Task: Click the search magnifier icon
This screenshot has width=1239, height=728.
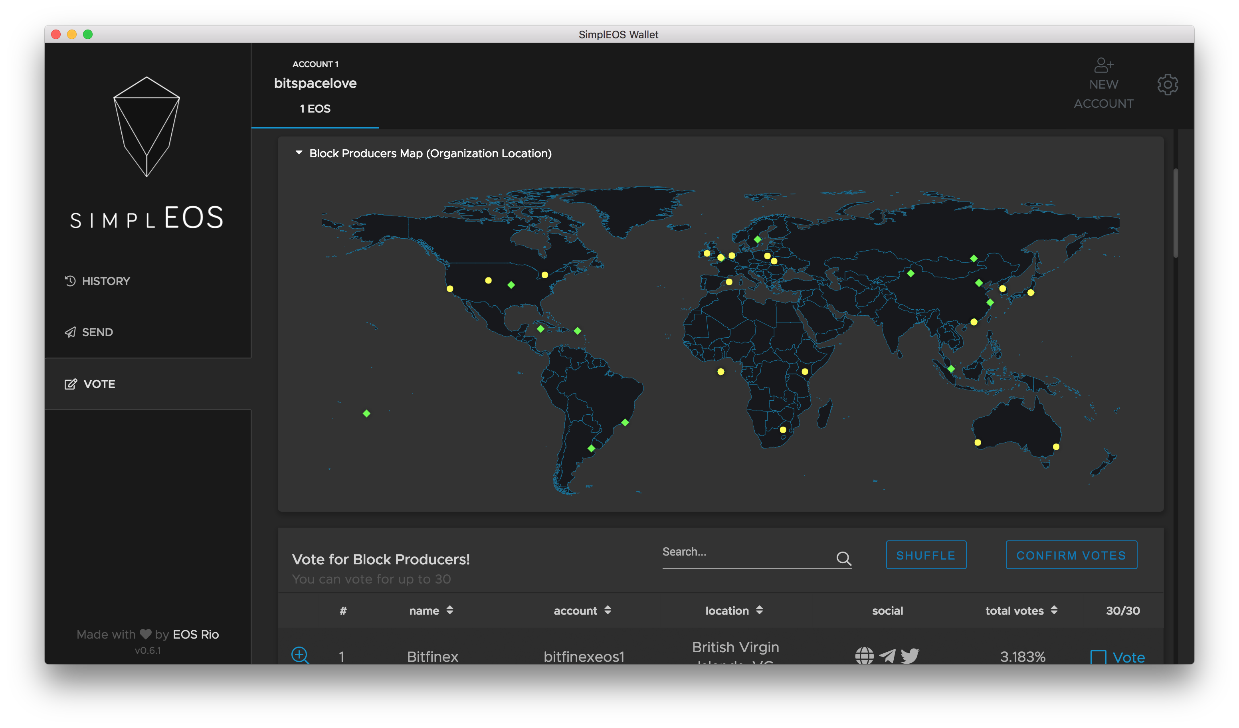Action: click(844, 558)
